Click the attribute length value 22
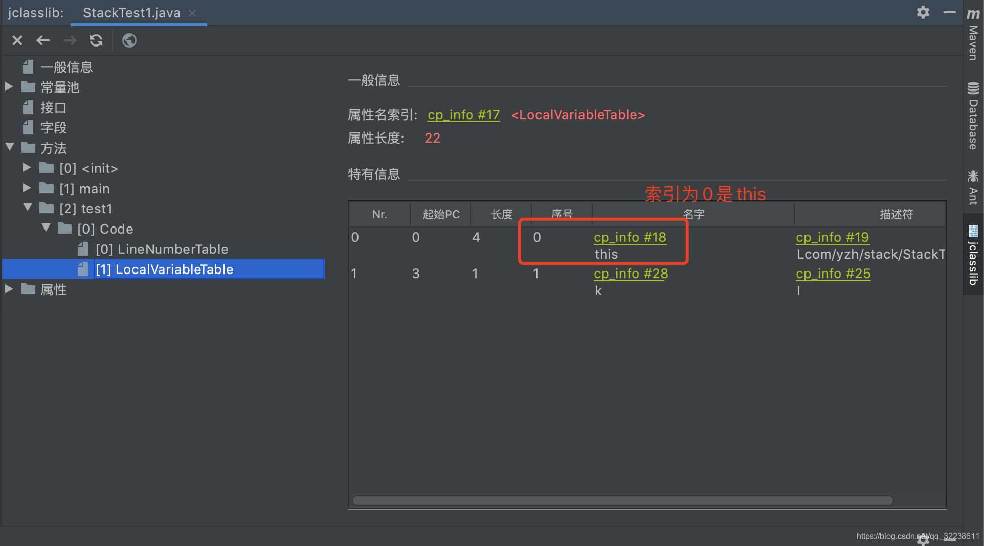The width and height of the screenshot is (984, 546). click(433, 138)
